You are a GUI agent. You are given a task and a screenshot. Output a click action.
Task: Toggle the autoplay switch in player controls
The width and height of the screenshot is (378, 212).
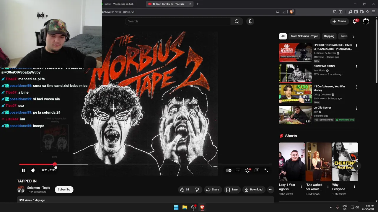click(x=229, y=170)
